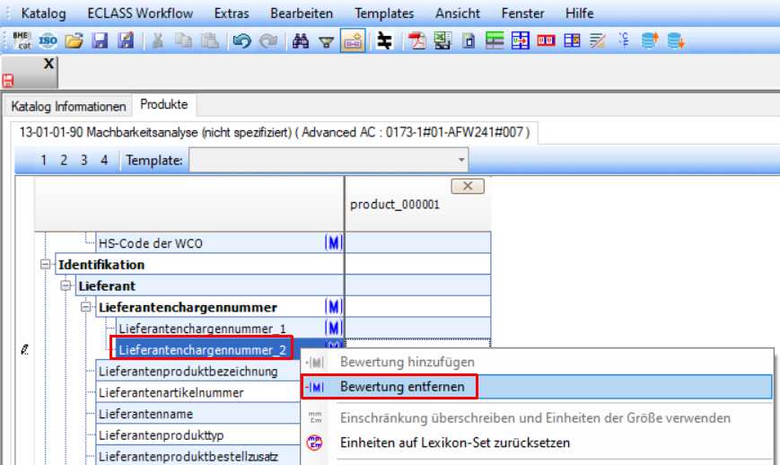The width and height of the screenshot is (780, 465).
Task: Select the Produkte tab
Action: pos(164,105)
